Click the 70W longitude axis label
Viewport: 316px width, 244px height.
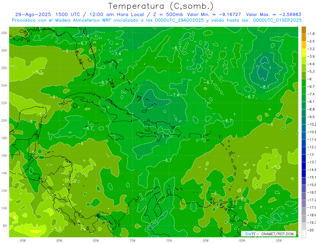(169, 240)
